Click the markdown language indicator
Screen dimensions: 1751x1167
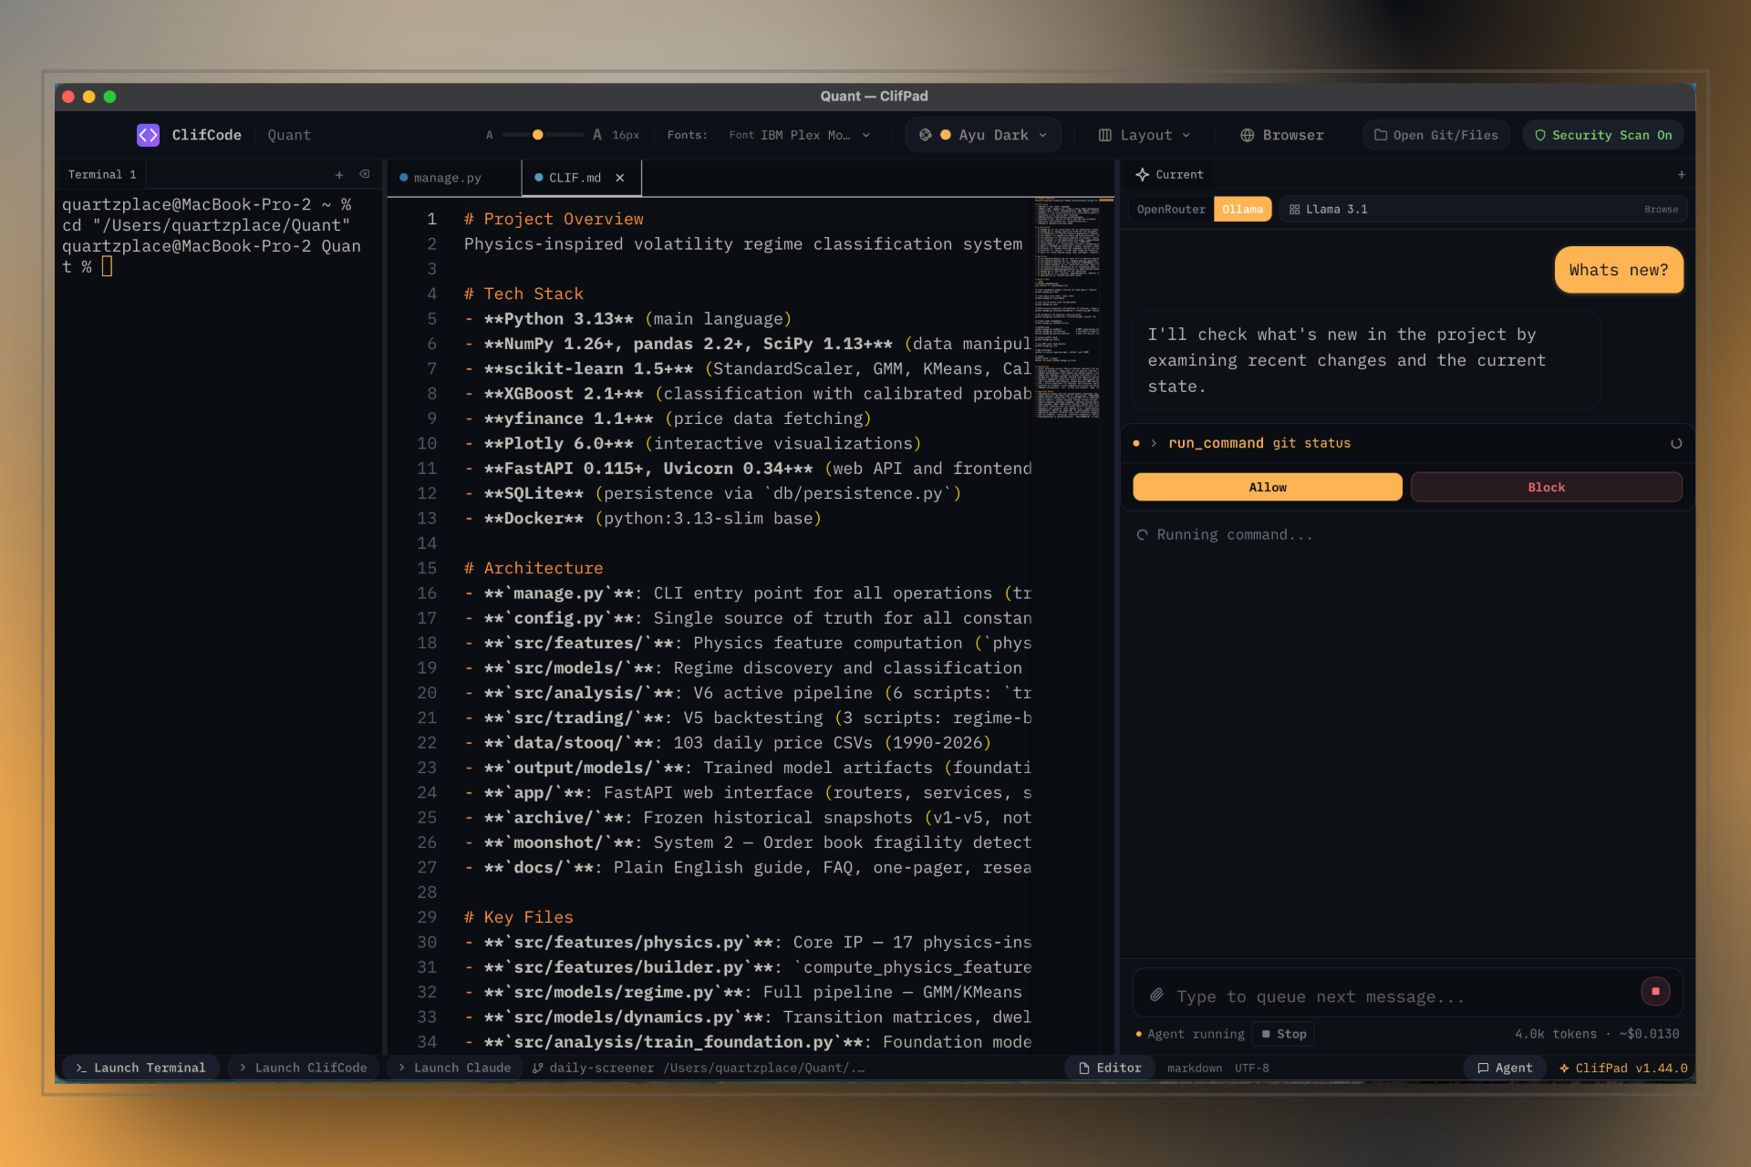(x=1194, y=1068)
